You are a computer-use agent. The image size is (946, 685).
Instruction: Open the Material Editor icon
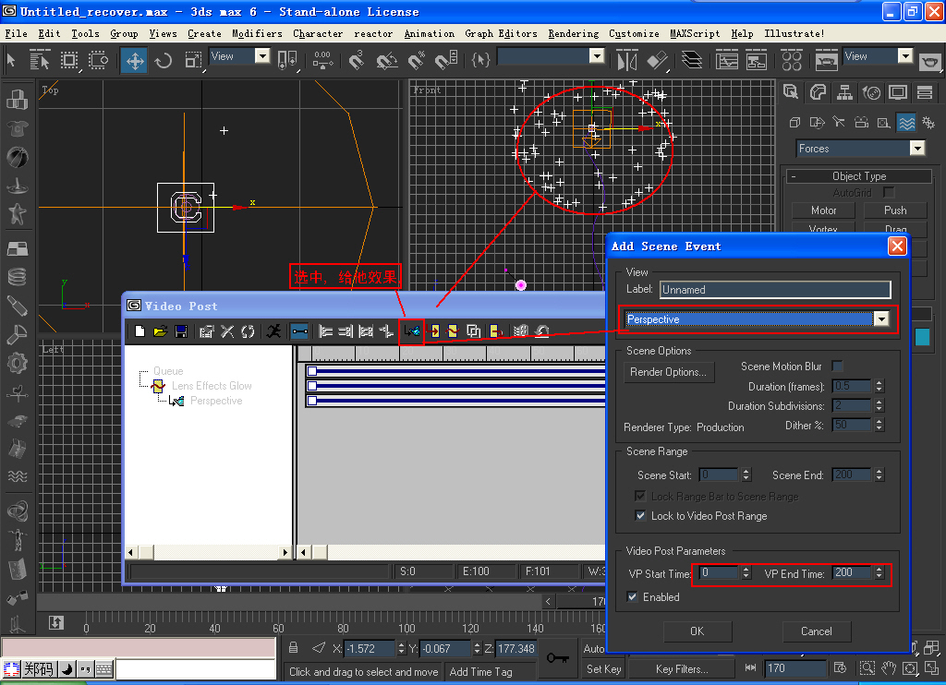(x=792, y=60)
